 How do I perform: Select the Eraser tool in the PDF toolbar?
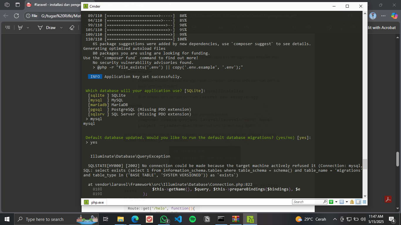72,28
